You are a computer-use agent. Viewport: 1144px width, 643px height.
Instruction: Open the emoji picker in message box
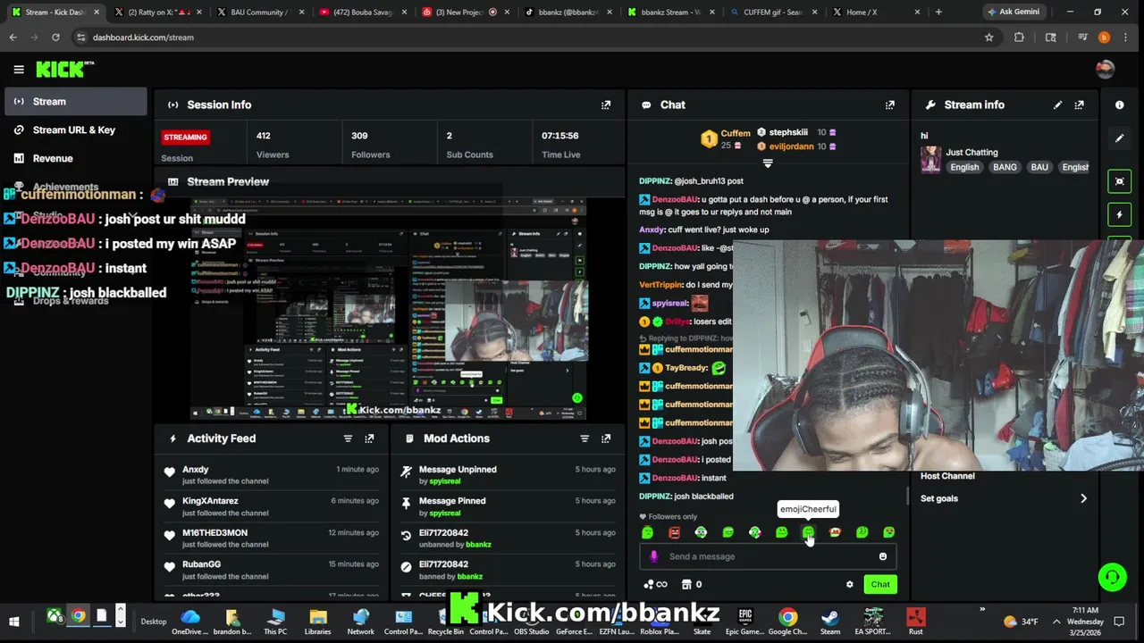click(x=883, y=556)
